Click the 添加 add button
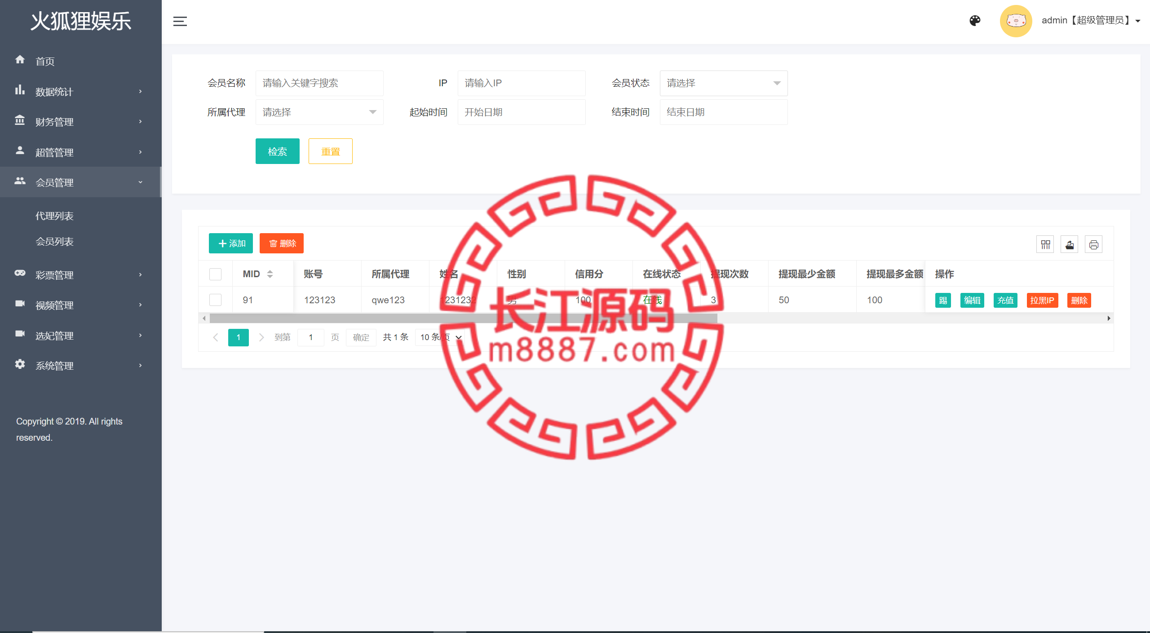Screen dimensions: 1150x633 (231, 243)
